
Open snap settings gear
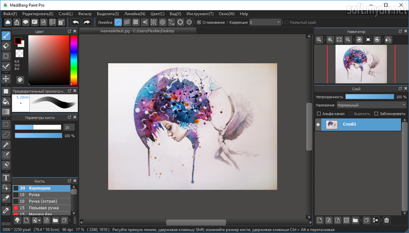point(189,22)
